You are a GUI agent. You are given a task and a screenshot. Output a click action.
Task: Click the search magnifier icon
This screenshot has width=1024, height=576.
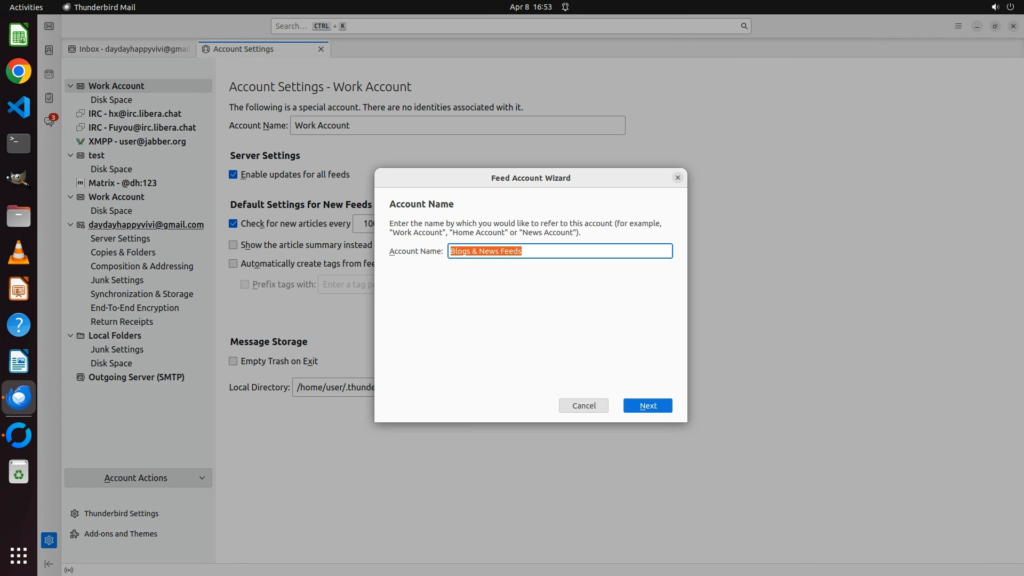[744, 26]
